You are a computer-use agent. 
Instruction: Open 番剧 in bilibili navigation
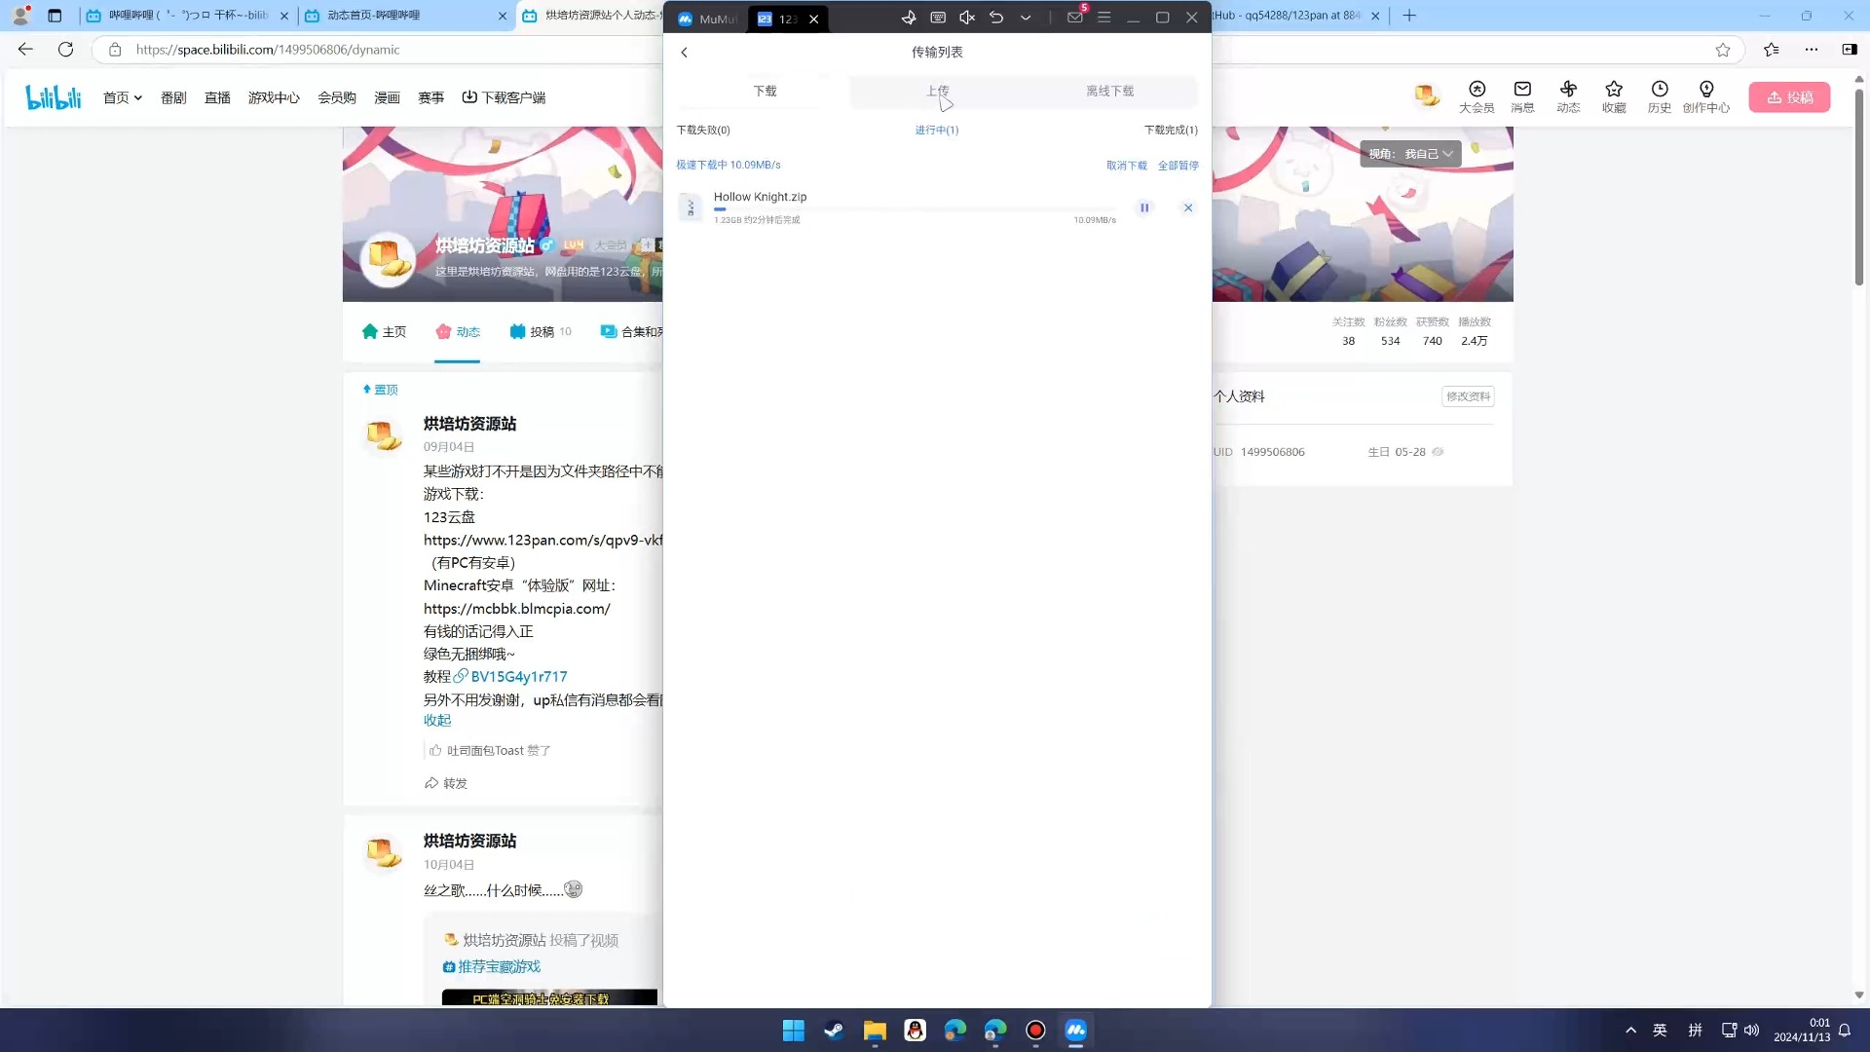click(173, 98)
